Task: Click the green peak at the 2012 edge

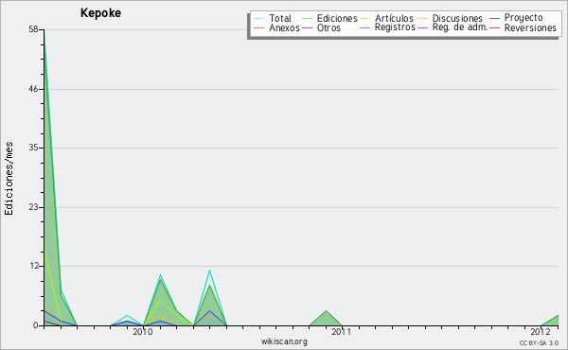Action: [x=550, y=321]
